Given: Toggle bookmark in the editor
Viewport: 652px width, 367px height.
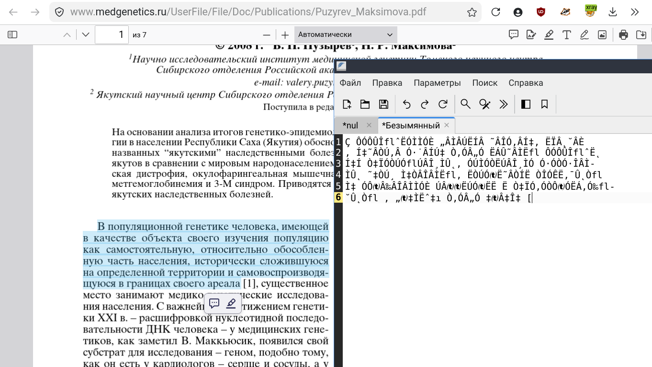Looking at the screenshot, I should pyautogui.click(x=544, y=104).
